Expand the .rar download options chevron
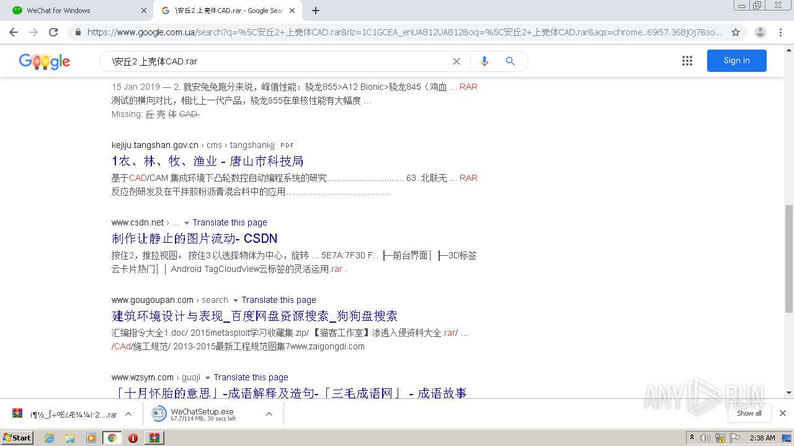Screen dimensions: 794x446 pos(128,414)
